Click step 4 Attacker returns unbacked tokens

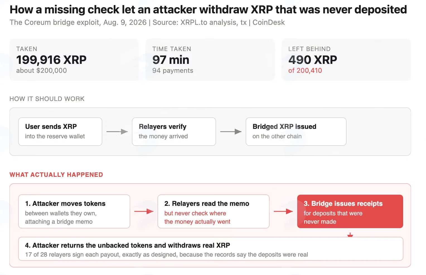211,249
